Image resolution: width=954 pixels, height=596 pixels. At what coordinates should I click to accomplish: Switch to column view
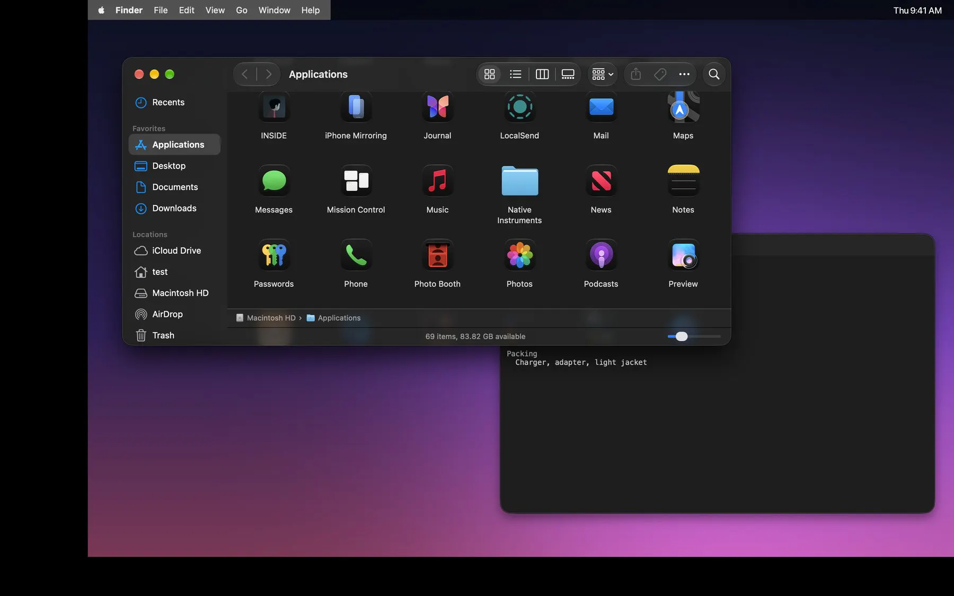coord(542,74)
